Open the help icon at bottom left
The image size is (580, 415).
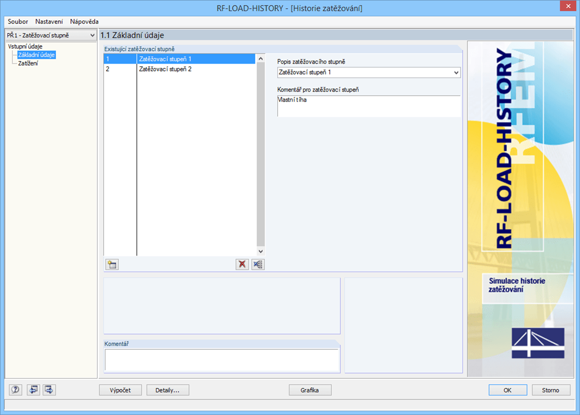pyautogui.click(x=16, y=390)
